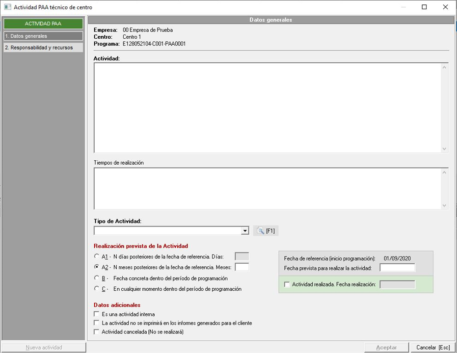The image size is (457, 353).
Task: Open the Tipo de Actividad dropdown
Action: click(x=245, y=231)
